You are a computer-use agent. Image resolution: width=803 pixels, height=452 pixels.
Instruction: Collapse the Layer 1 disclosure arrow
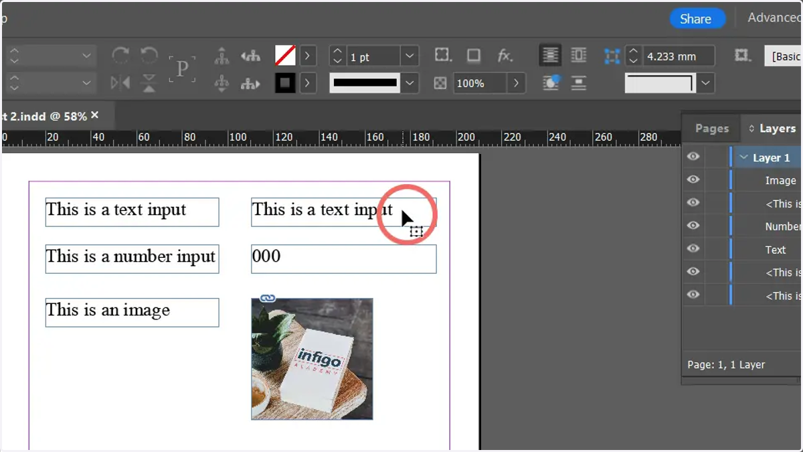[743, 157]
